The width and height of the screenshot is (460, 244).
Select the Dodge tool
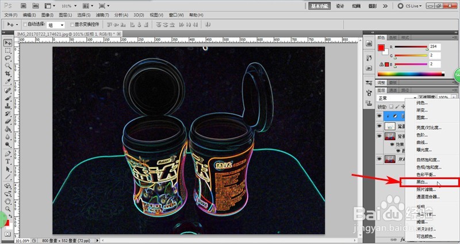[7, 145]
